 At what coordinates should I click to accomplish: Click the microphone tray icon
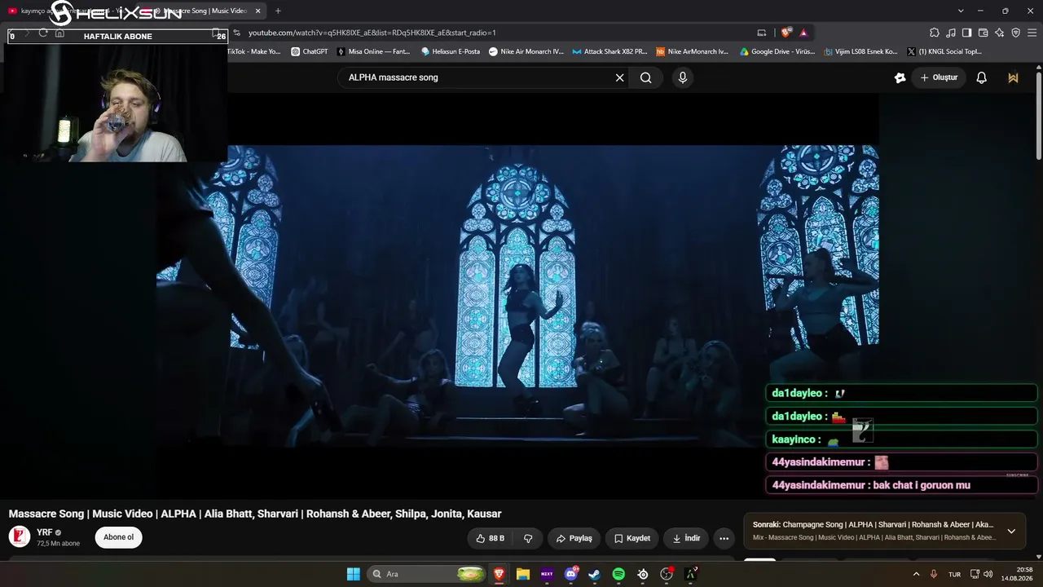tap(934, 574)
